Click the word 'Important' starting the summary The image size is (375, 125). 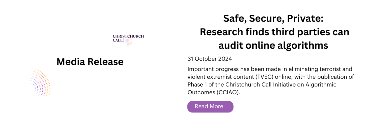pyautogui.click(x=198, y=69)
